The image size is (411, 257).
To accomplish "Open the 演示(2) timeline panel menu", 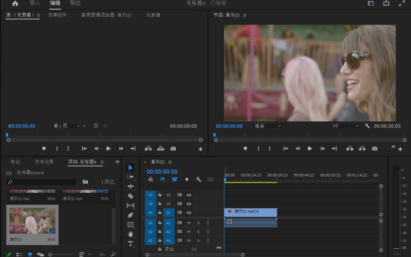I will (x=170, y=162).
